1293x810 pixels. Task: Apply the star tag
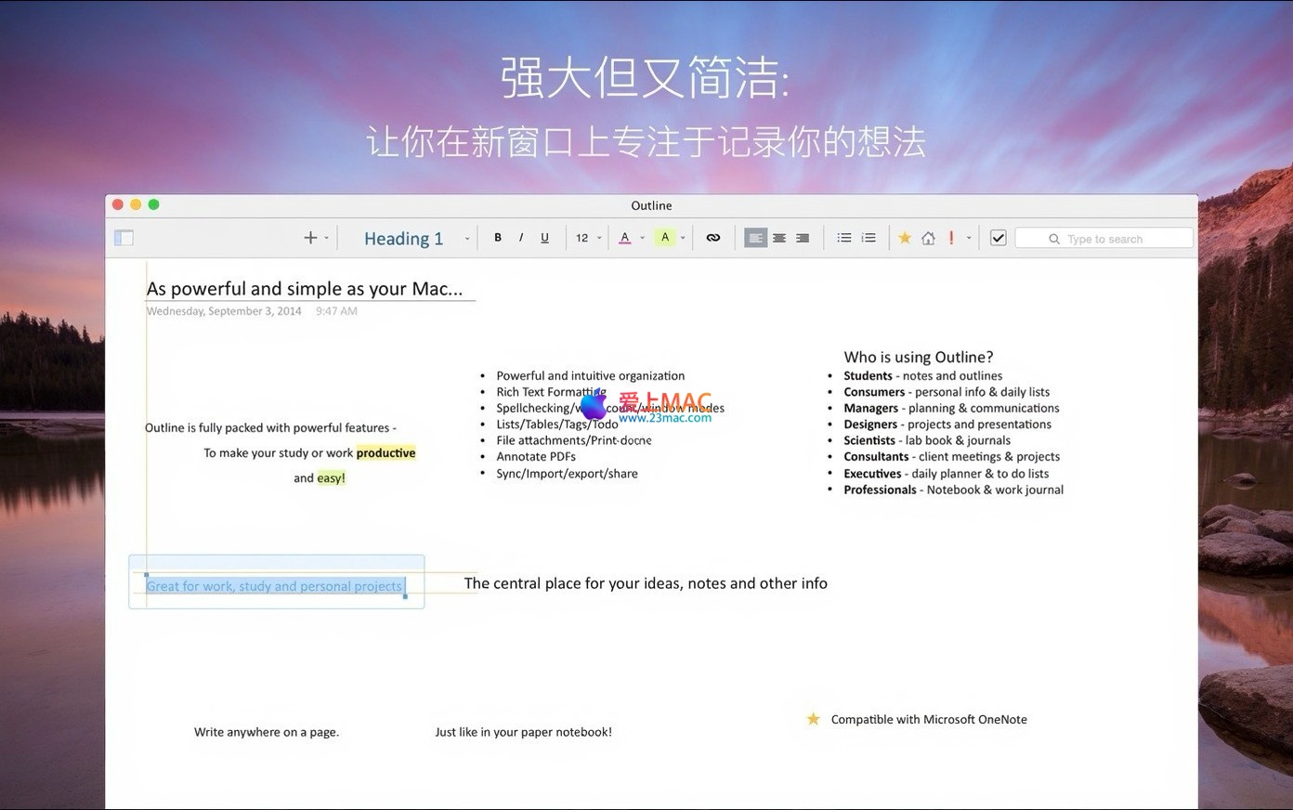click(x=905, y=238)
